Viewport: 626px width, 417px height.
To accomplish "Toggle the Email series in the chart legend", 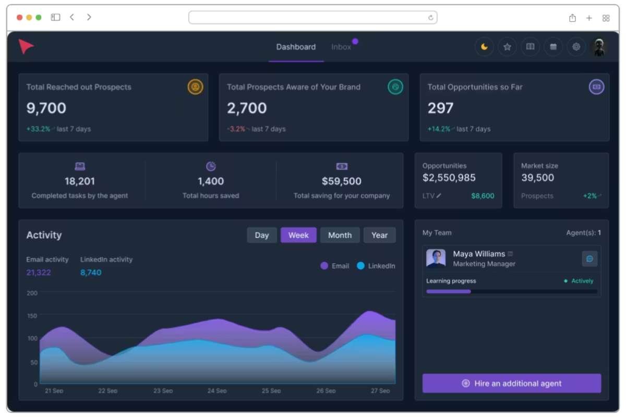I will 336,266.
